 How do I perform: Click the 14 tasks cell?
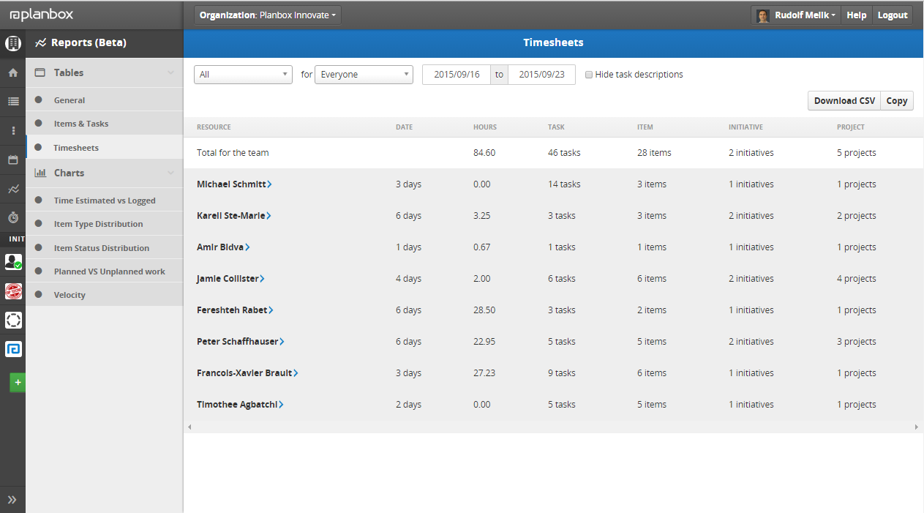pyautogui.click(x=564, y=184)
